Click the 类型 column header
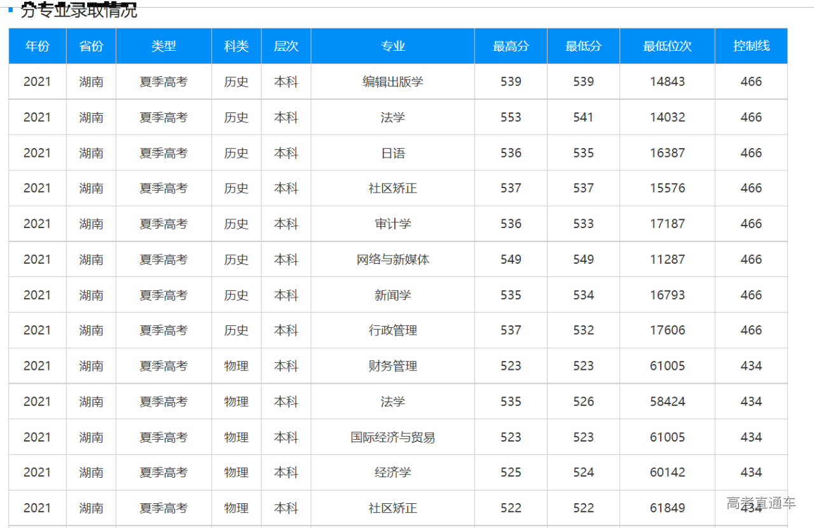 click(x=163, y=46)
